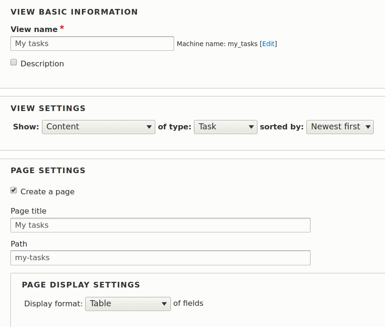Open the Show dropdown set to Content

tap(98, 127)
